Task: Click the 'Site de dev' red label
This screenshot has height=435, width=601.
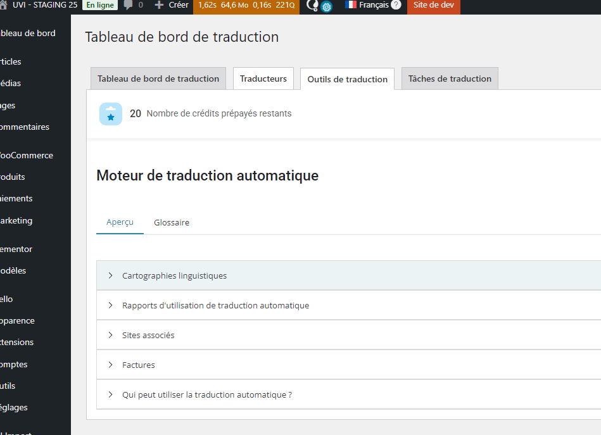Action: (x=433, y=5)
